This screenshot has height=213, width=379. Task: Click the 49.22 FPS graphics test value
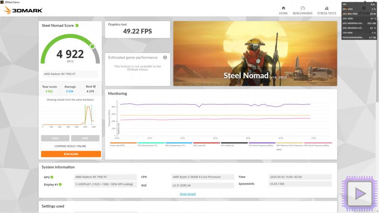[x=137, y=31]
